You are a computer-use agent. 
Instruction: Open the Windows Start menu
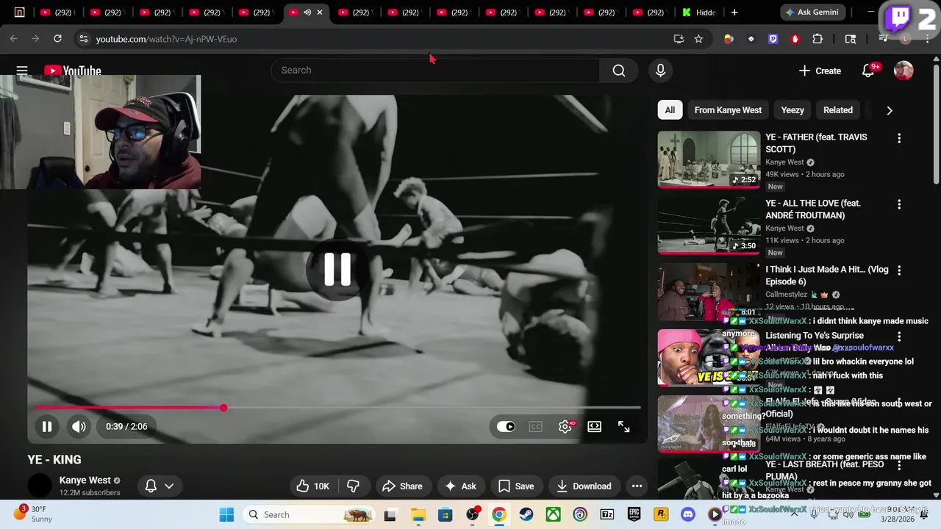(226, 514)
